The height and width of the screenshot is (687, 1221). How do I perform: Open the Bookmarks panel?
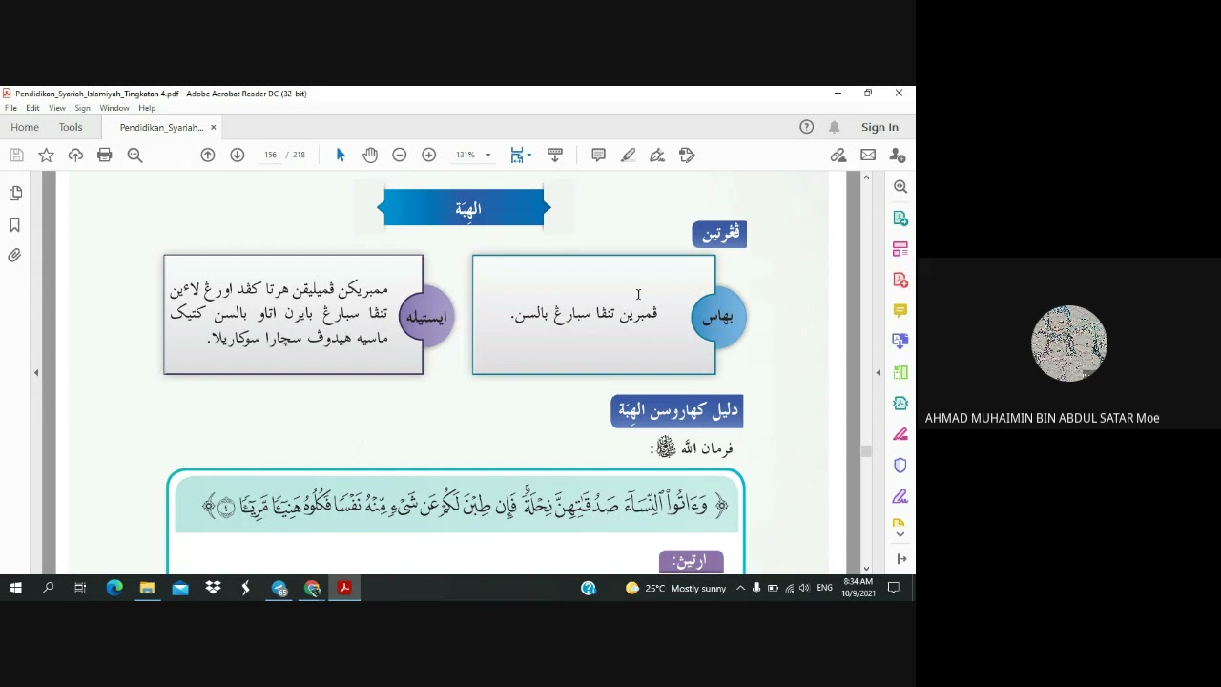(x=15, y=225)
